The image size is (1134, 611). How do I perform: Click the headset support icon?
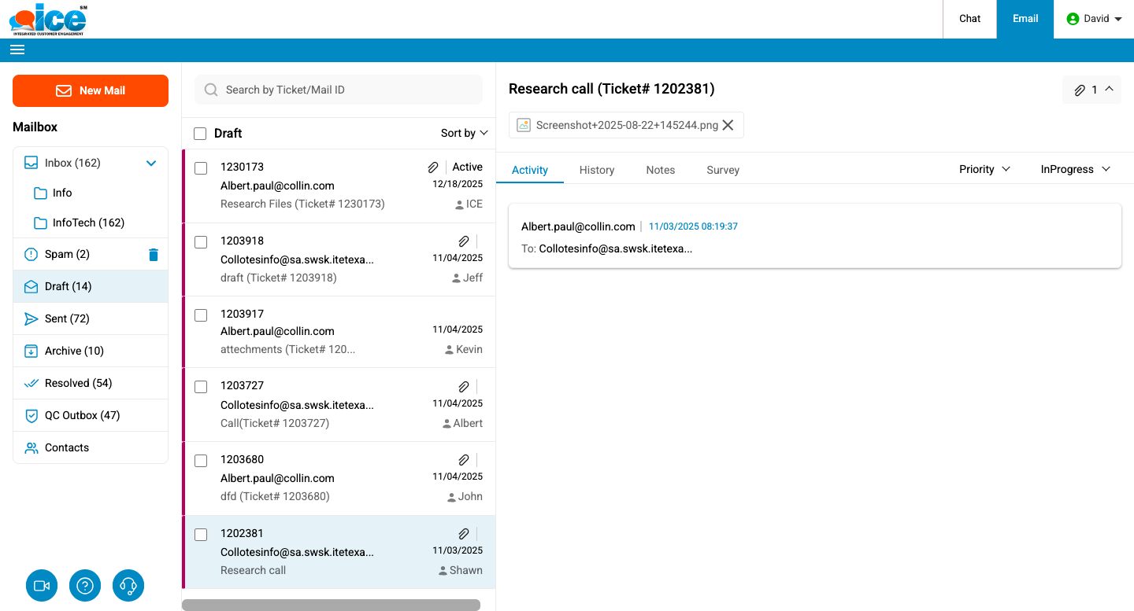(128, 586)
